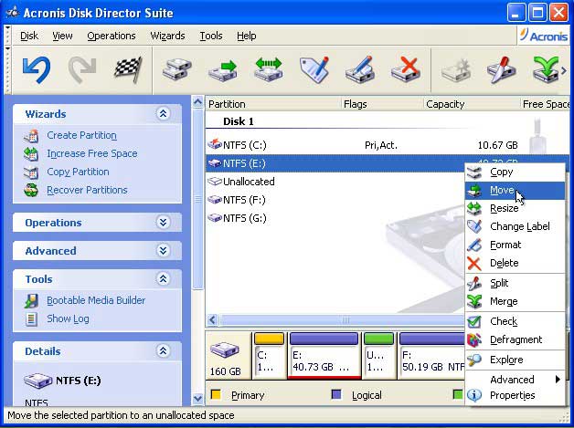Image resolution: width=574 pixels, height=428 pixels.
Task: Open the Copy Partition wizard link
Action: (x=78, y=172)
